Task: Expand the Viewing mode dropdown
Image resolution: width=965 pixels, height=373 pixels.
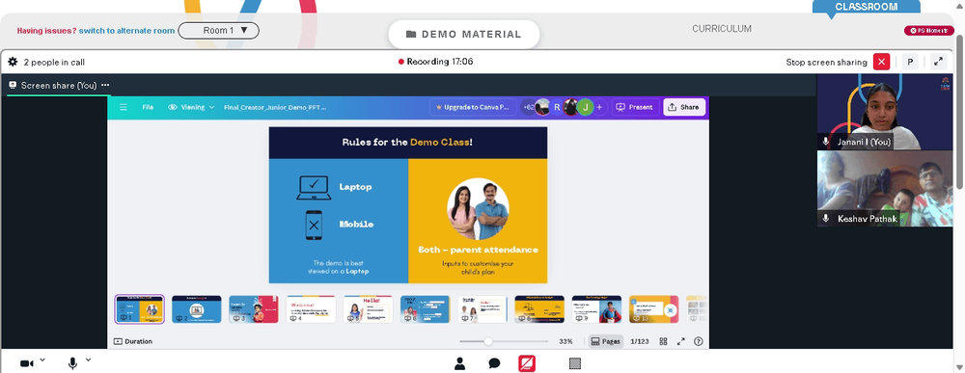Action: pos(191,107)
